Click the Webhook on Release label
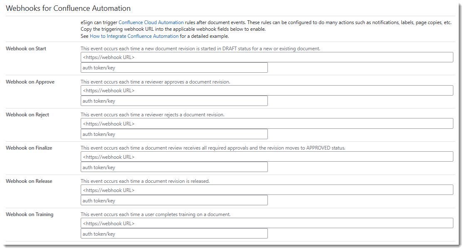 (x=29, y=181)
